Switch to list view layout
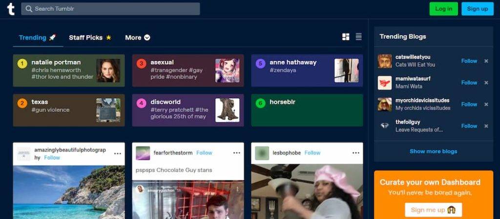This screenshot has height=219, width=500. 358,37
